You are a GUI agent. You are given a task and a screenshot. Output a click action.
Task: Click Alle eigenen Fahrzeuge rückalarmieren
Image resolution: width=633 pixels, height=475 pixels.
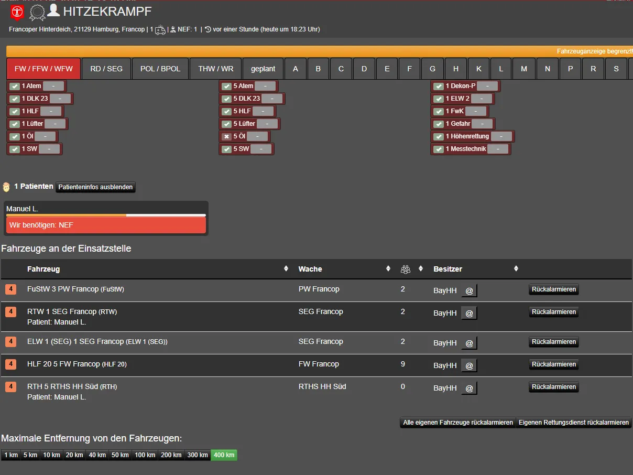(457, 423)
